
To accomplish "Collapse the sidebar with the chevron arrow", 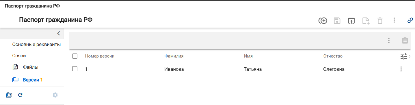I will point(59,33).
